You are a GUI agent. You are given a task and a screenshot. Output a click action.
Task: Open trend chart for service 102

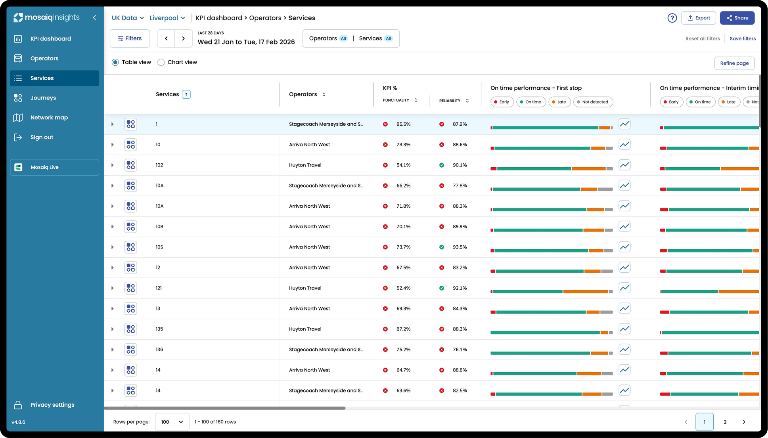(x=624, y=165)
